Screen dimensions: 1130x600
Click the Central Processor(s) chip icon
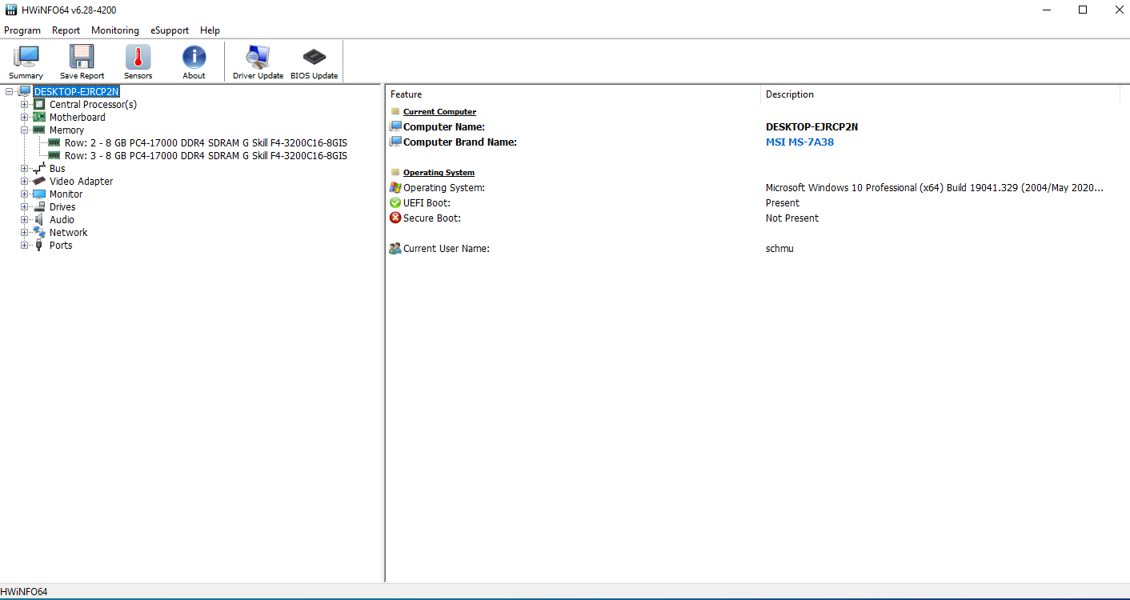(x=38, y=104)
